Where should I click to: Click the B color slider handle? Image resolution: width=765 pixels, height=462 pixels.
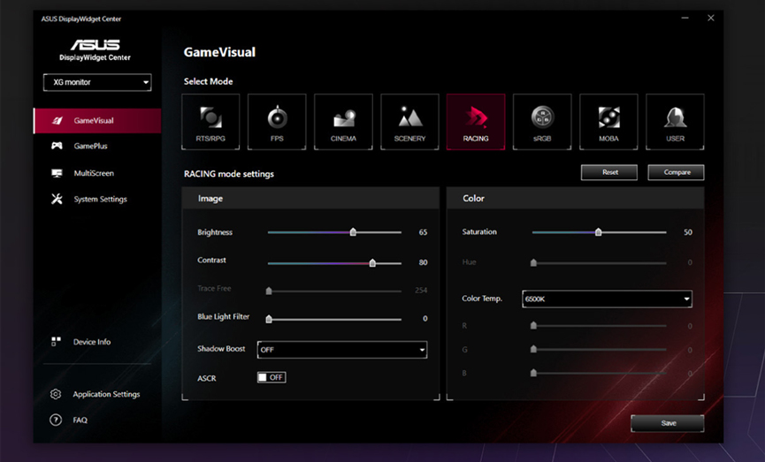pos(533,373)
